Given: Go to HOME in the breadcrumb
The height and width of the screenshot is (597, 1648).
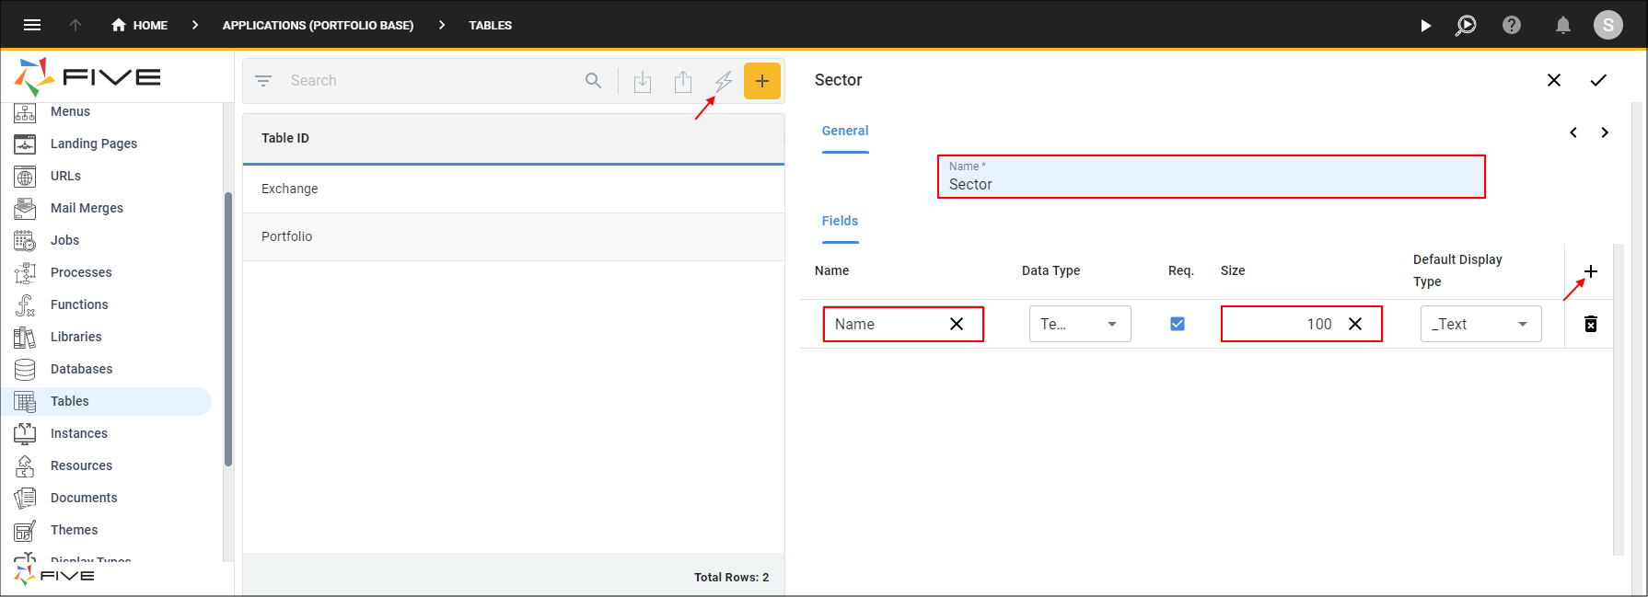Looking at the screenshot, I should 140,25.
